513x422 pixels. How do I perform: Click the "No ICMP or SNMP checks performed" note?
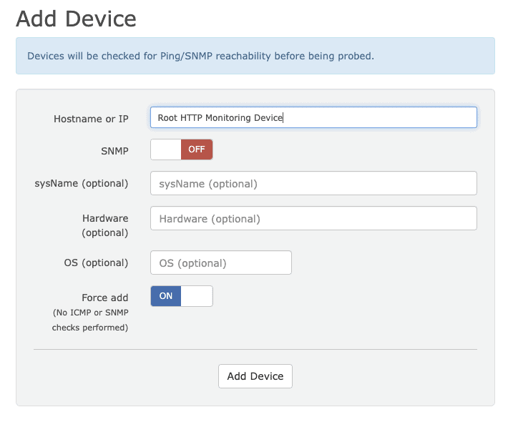90,320
